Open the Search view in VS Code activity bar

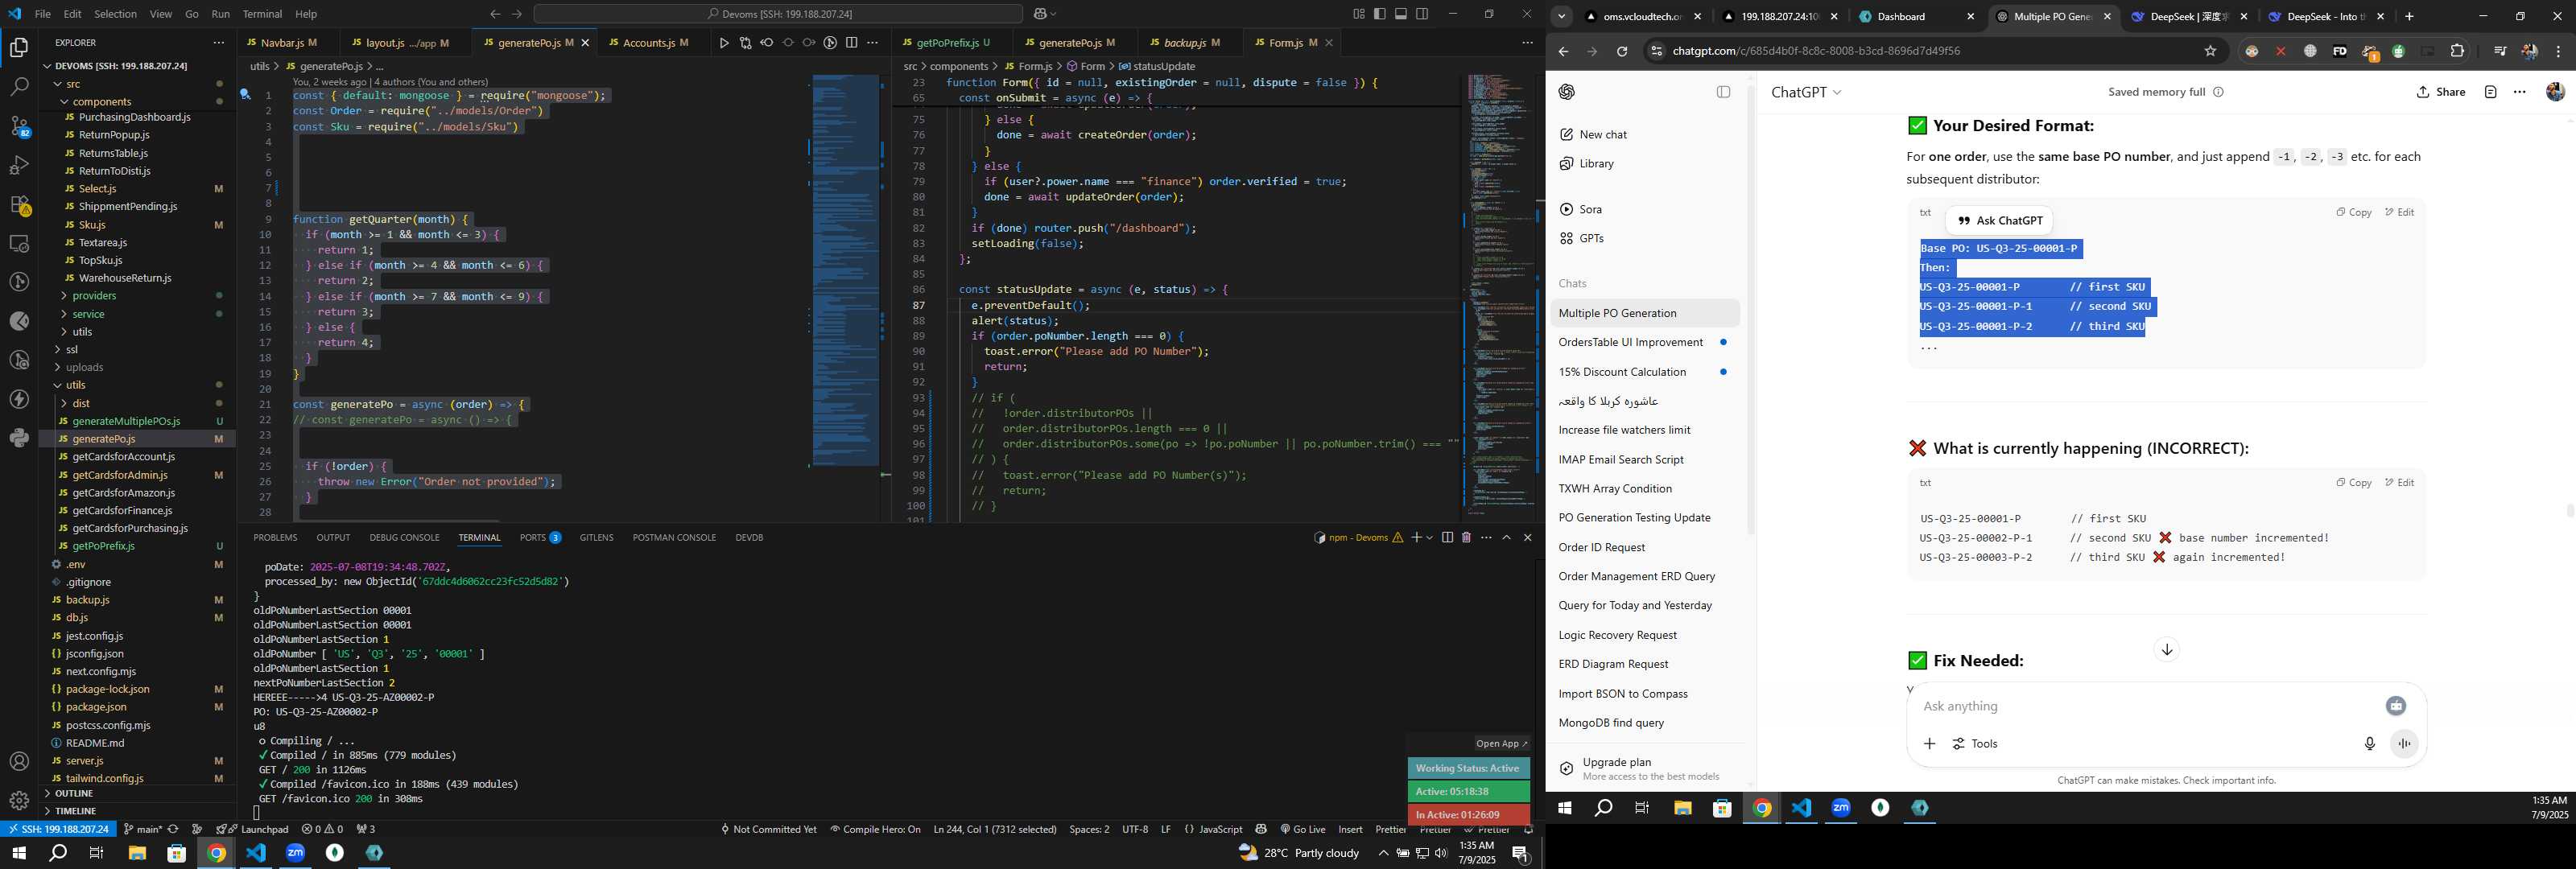pyautogui.click(x=19, y=87)
